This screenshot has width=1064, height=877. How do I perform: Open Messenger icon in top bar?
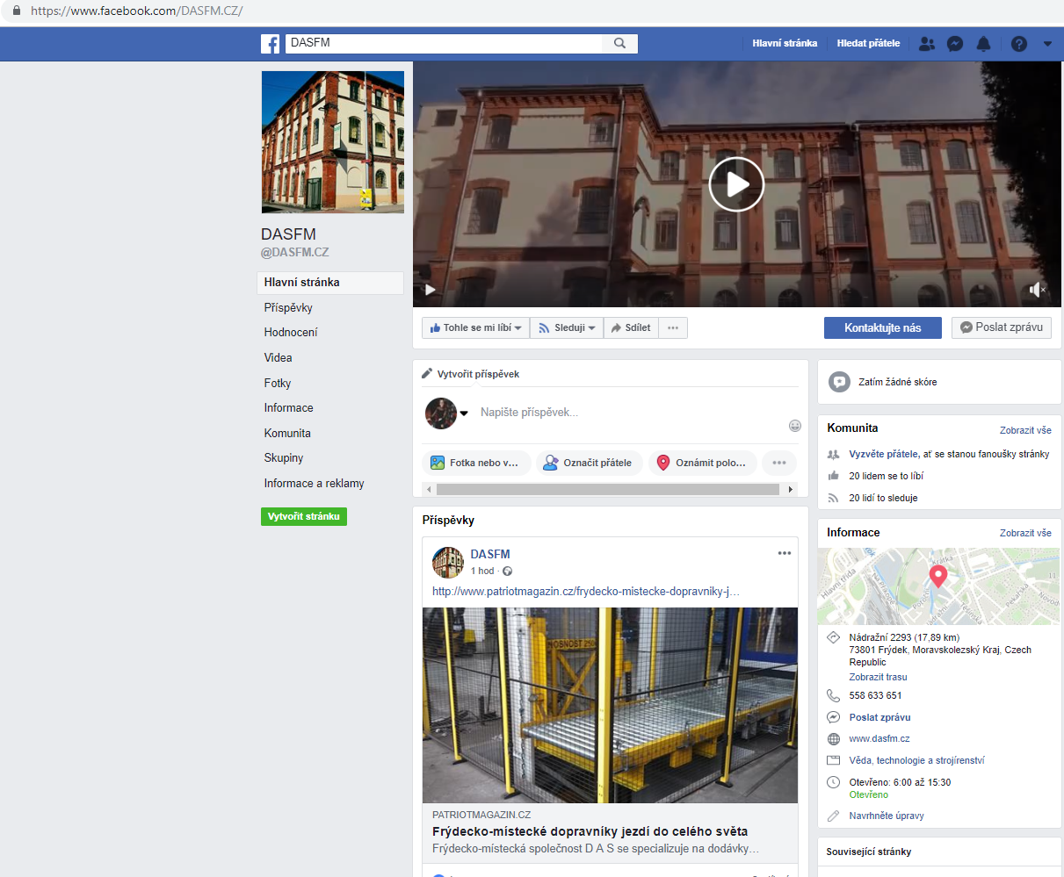coord(955,44)
